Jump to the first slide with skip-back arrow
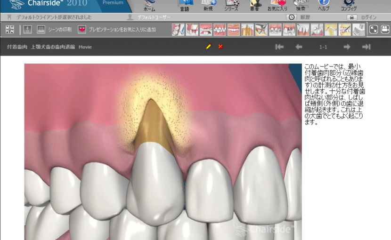391x240 pixels. tap(279, 47)
